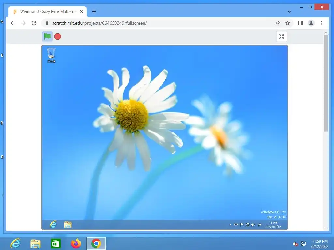The width and height of the screenshot is (334, 250).
Task: Click the keyboard icon in the simulated tray
Action: (236, 225)
